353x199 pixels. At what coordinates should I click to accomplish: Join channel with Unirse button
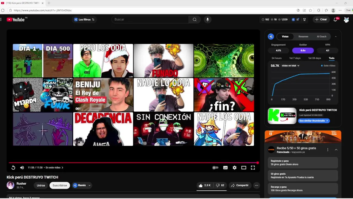tap(41, 185)
